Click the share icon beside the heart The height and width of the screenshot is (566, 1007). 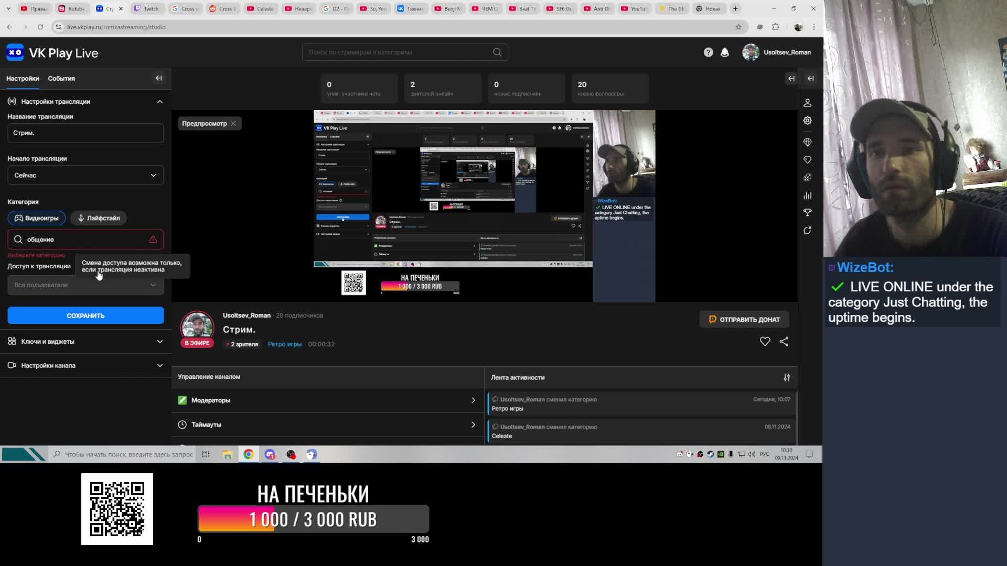tap(784, 342)
